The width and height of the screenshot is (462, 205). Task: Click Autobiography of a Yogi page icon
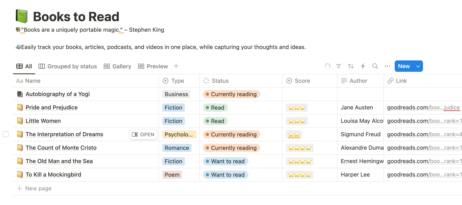point(20,94)
